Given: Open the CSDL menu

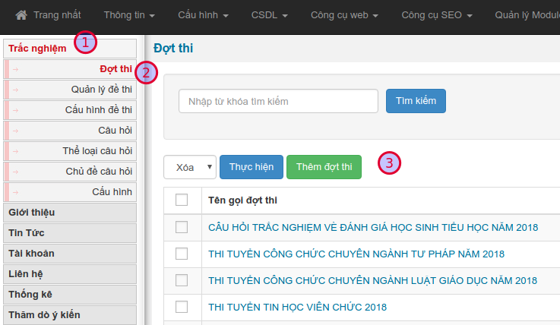Looking at the screenshot, I should tap(268, 15).
